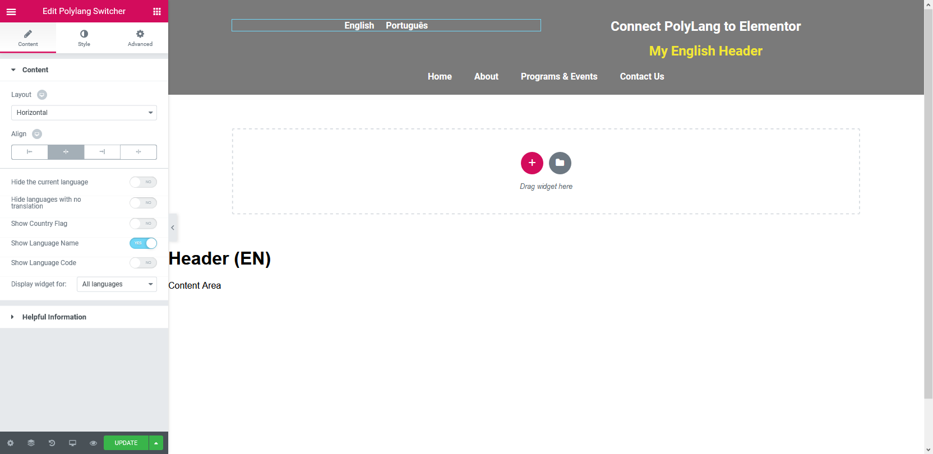Open the Navigator layers icon
This screenshot has width=933, height=454.
pyautogui.click(x=31, y=443)
